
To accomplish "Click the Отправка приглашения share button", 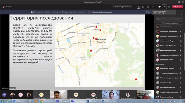I will click(170, 23).
